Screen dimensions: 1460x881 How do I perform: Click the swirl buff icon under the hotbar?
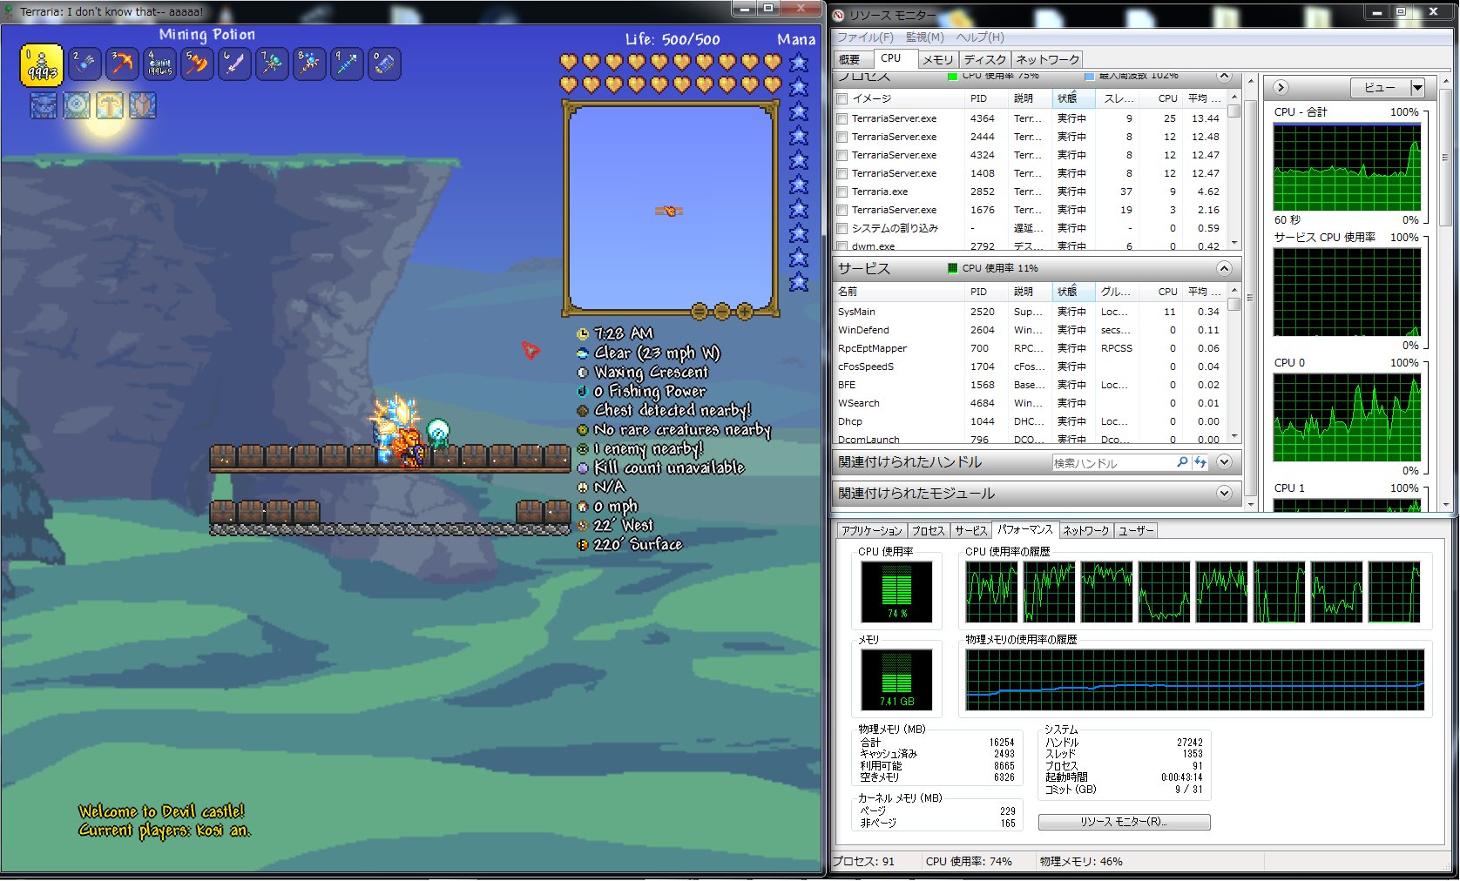click(x=77, y=105)
